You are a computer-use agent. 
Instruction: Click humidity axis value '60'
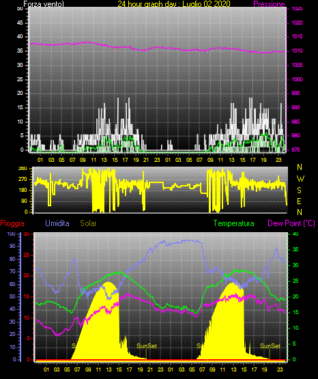tap(12, 284)
